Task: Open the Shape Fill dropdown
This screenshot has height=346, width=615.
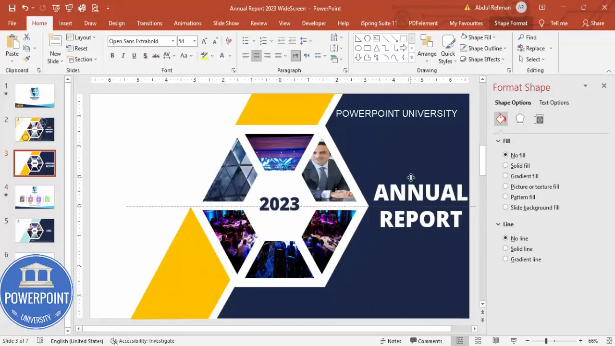Action: [x=478, y=37]
